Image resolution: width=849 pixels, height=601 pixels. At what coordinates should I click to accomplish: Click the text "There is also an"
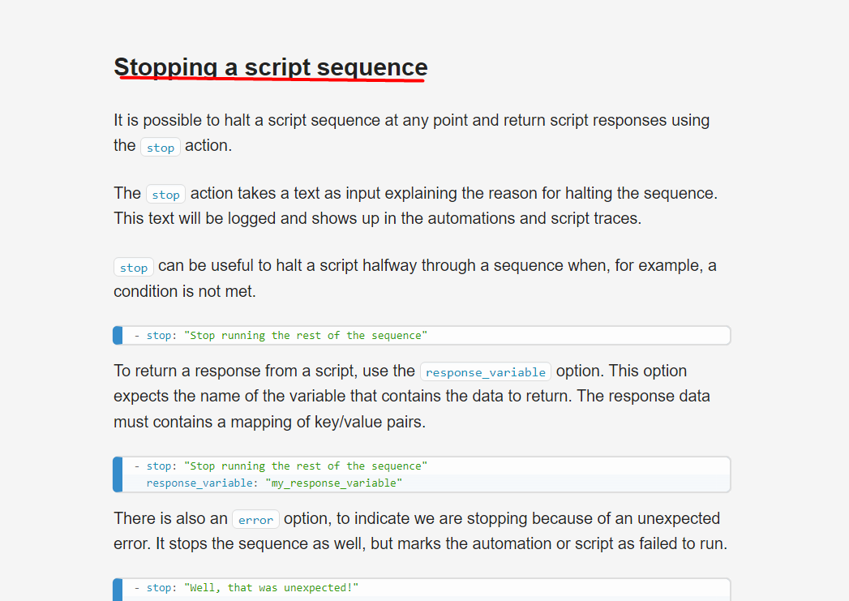pyautogui.click(x=170, y=518)
